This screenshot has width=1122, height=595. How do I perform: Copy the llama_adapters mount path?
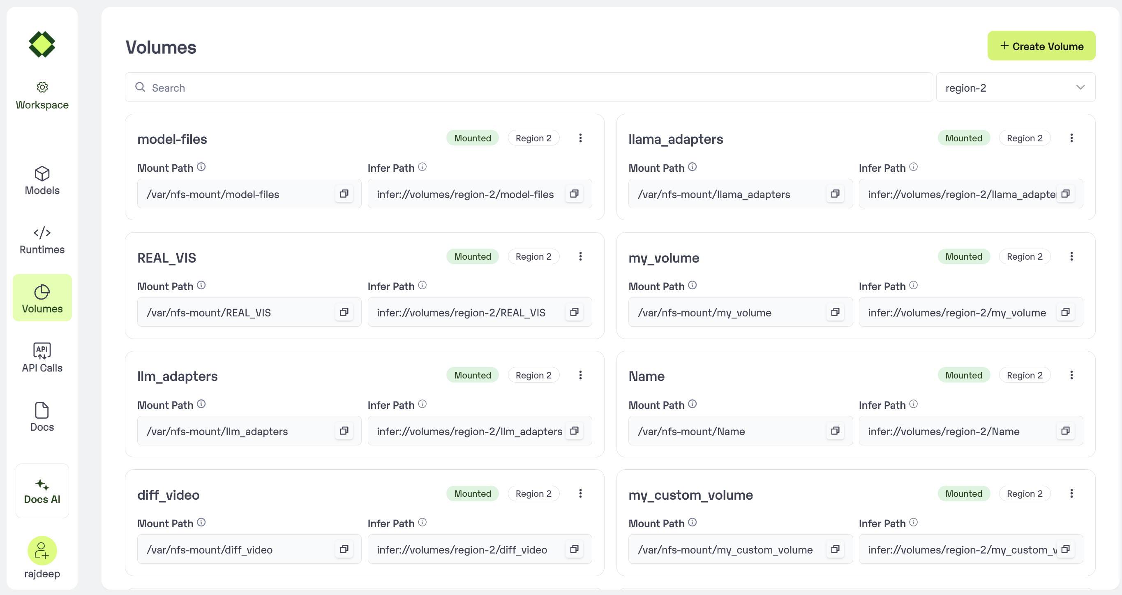point(835,194)
